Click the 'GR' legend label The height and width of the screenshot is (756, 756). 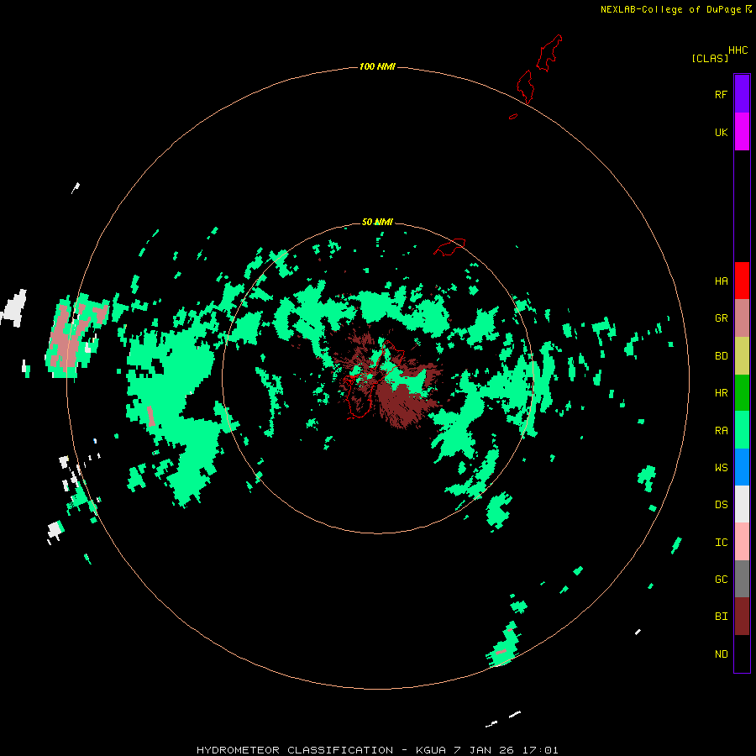(721, 318)
